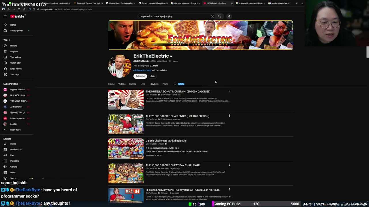Start voice search with the microphone
This screenshot has width=369, height=207.
tap(229, 16)
